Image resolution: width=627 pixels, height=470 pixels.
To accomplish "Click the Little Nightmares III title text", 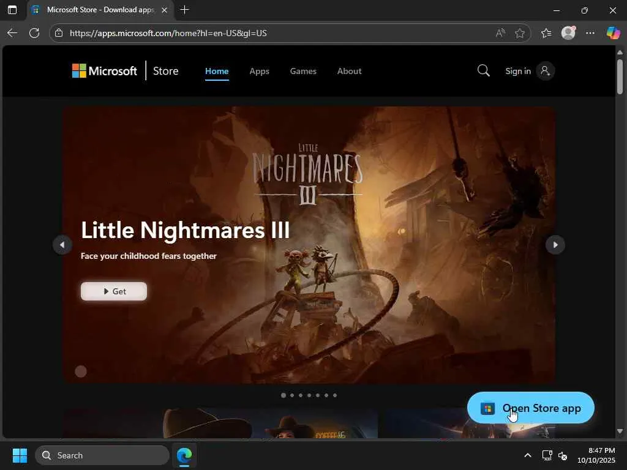I will click(185, 230).
